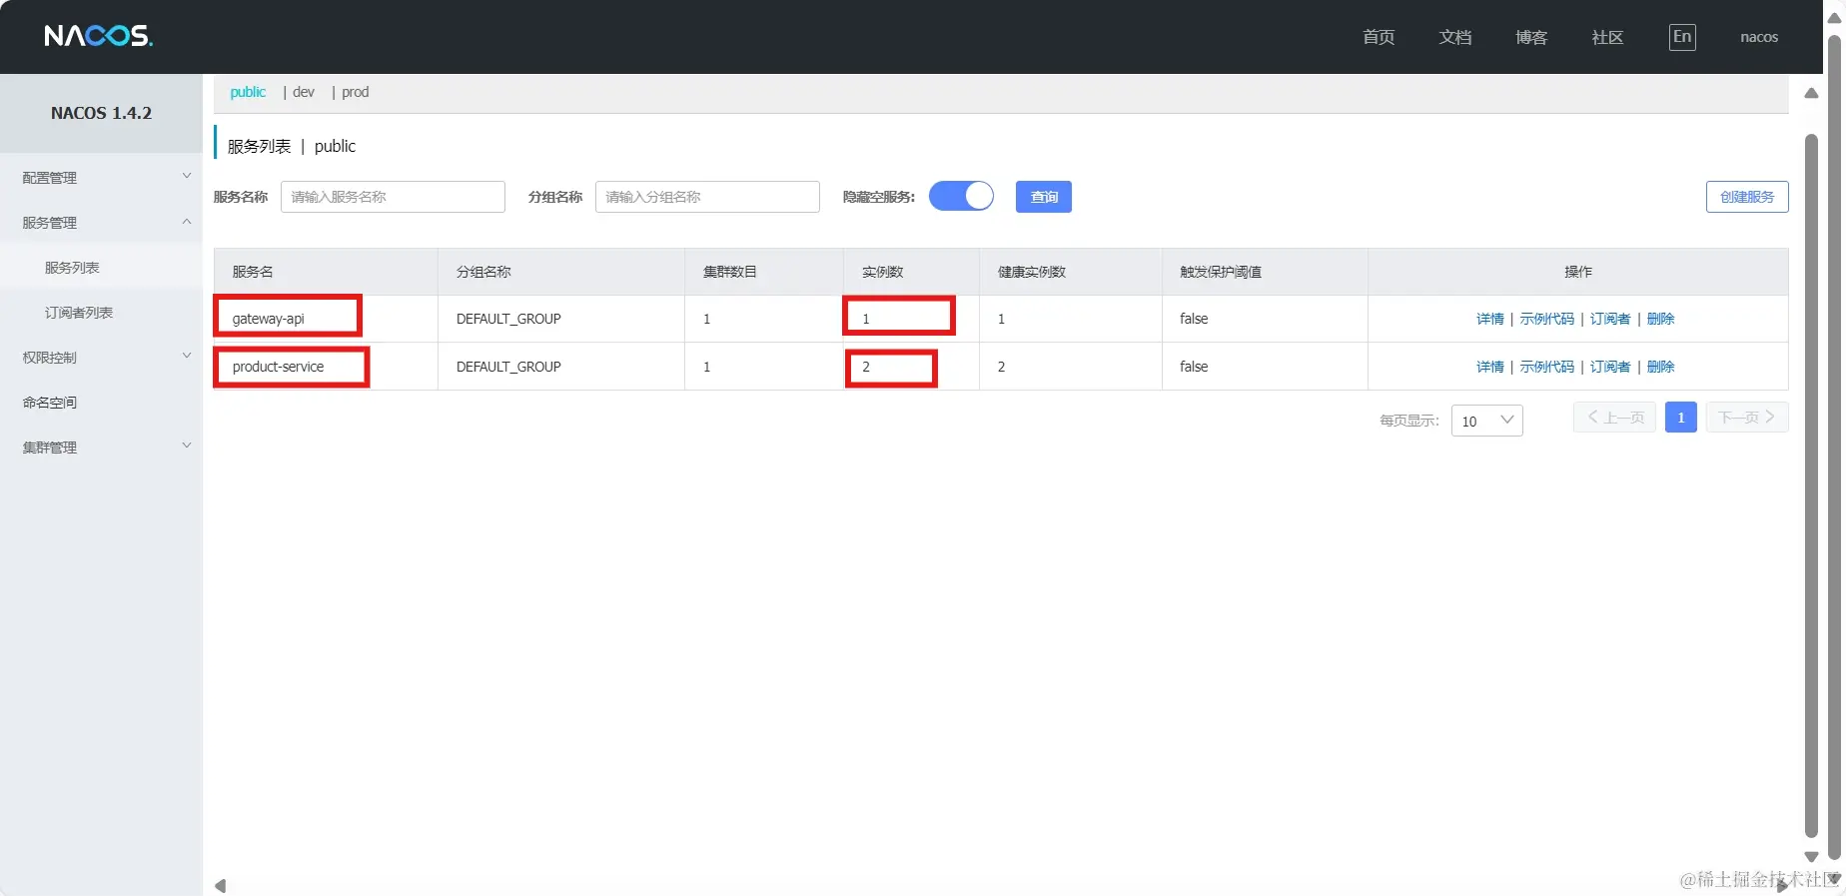Screen dimensions: 1846x896
Task: Select the dev namespace tab
Action: coord(304,92)
